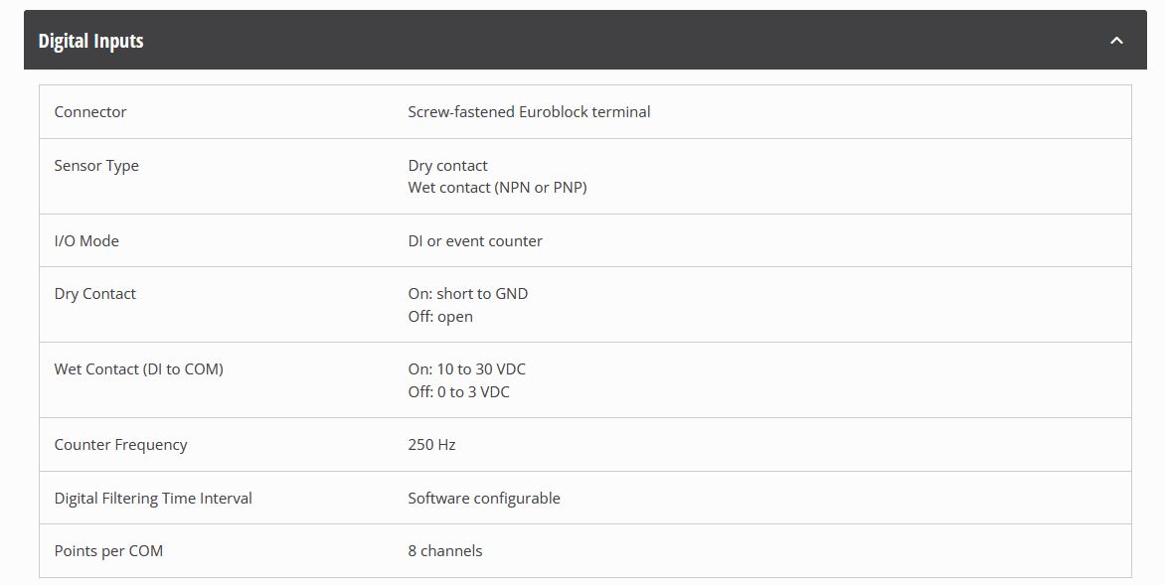Click the On: short to GND text
Screen dimensions: 1165x585
click(468, 294)
